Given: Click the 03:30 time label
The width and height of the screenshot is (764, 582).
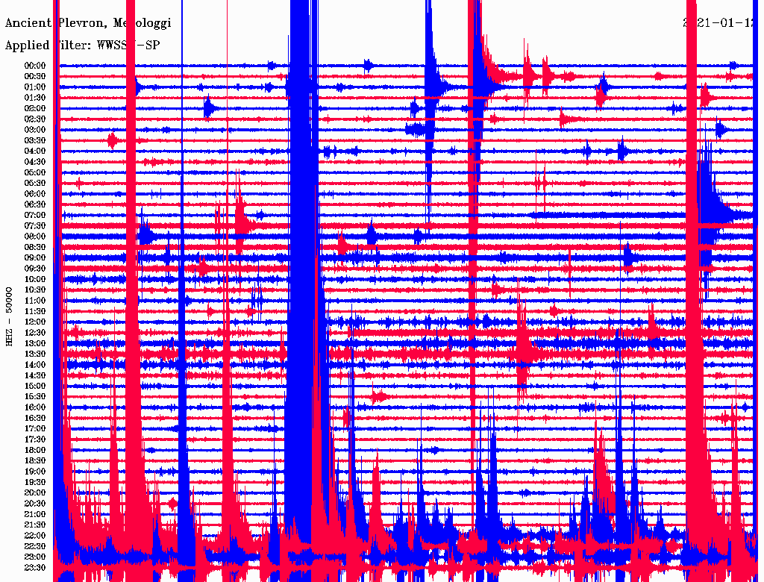Looking at the screenshot, I should coord(35,140).
